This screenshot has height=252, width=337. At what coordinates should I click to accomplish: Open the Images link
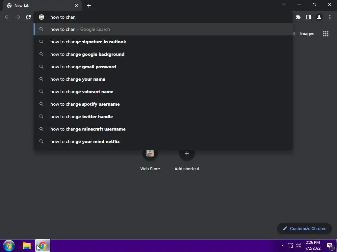(307, 34)
